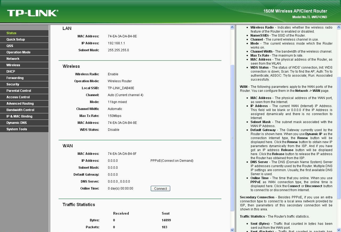Select the QSS menu entry
Screen dimensions: 341x232
point(24,46)
